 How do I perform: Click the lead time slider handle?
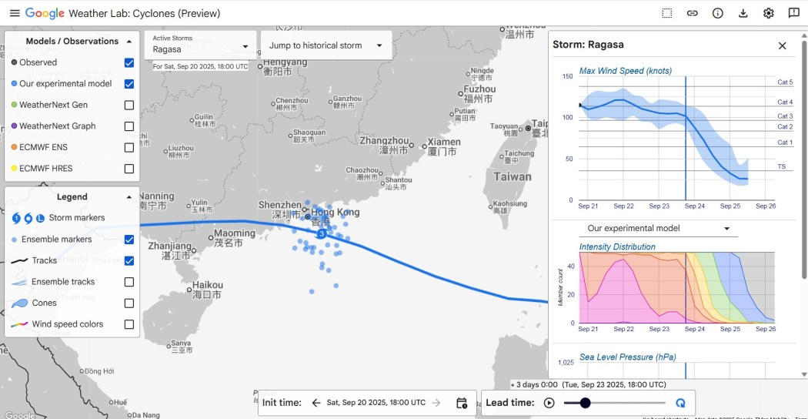tap(585, 403)
